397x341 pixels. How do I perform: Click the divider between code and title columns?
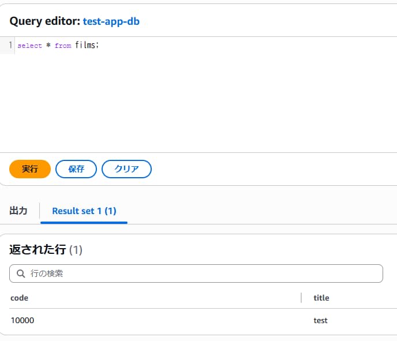(x=301, y=298)
